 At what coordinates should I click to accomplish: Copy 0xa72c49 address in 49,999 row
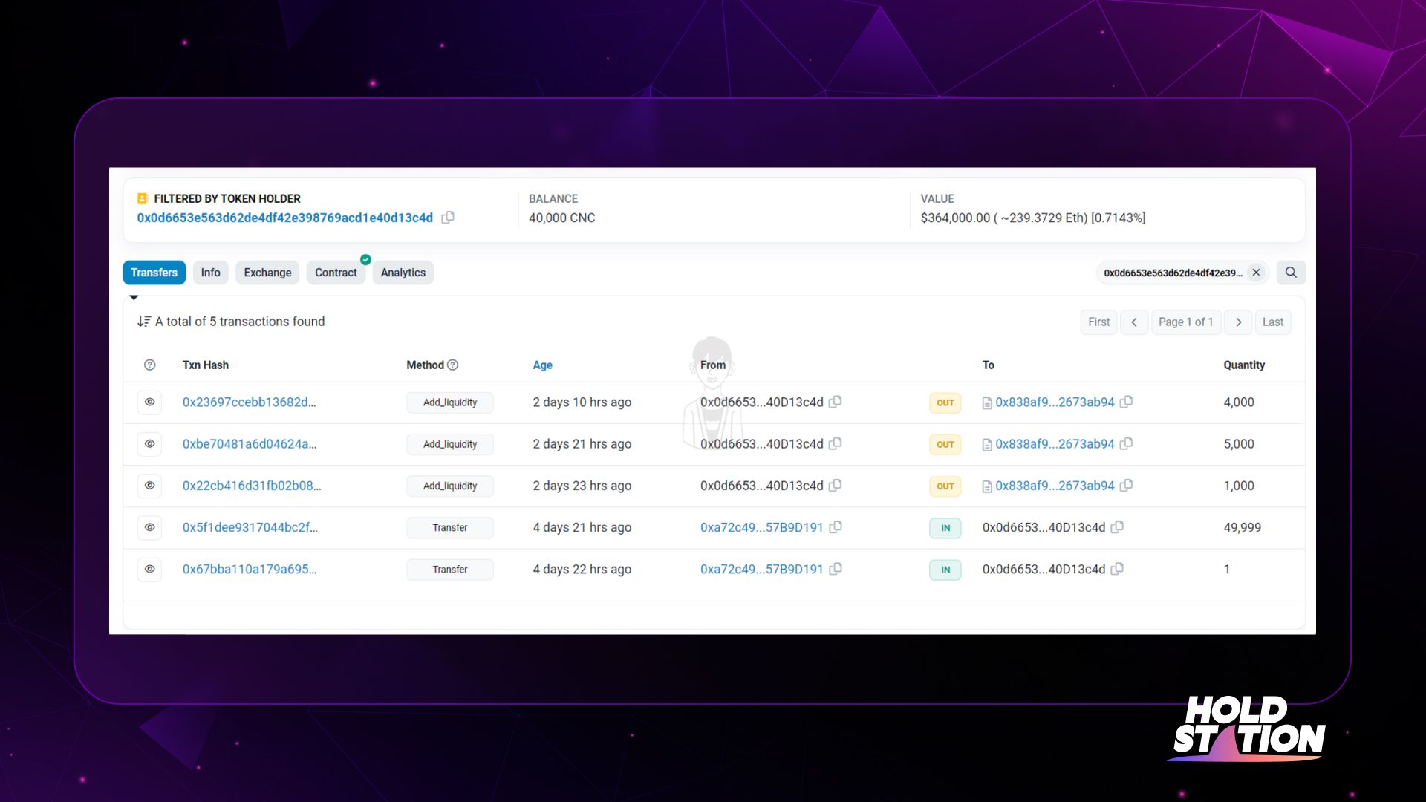[x=836, y=527]
